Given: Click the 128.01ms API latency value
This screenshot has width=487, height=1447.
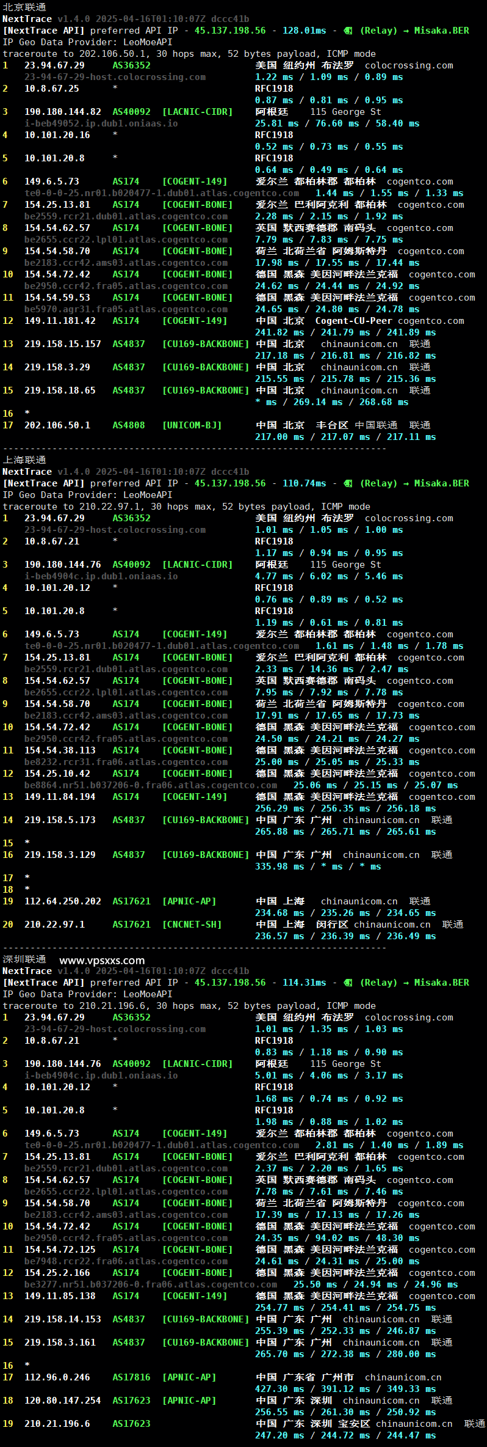Looking at the screenshot, I should (305, 31).
